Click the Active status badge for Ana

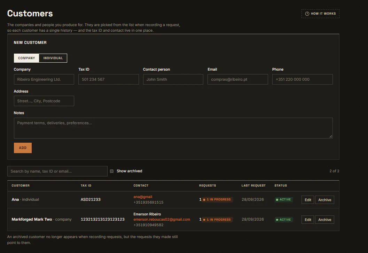283,199
